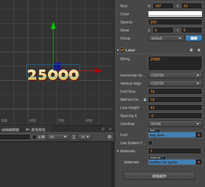Open the console panel hamburger menu
The image size is (205, 187).
pos(110,129)
